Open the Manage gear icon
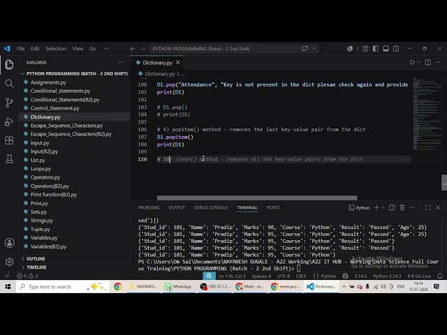Screen dimensions: 447x335 point(9,262)
